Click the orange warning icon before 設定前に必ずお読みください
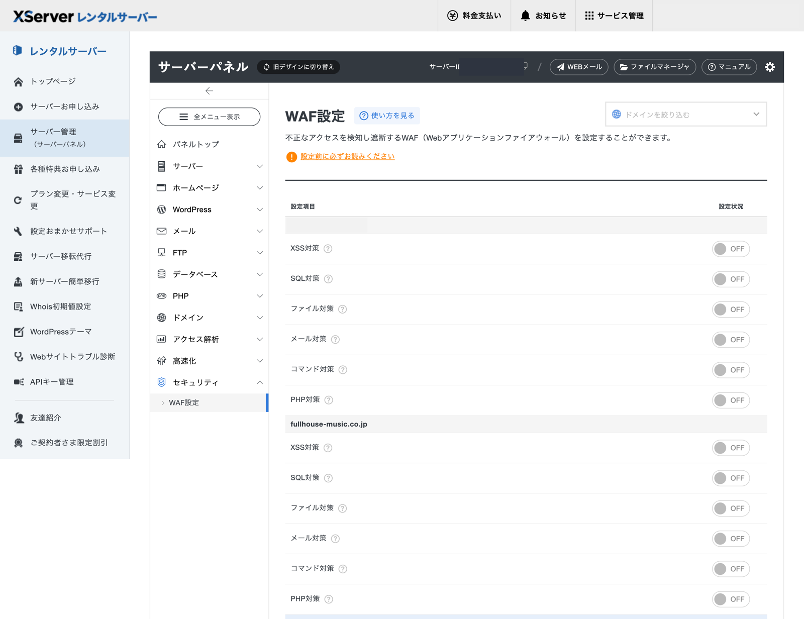 [x=291, y=157]
